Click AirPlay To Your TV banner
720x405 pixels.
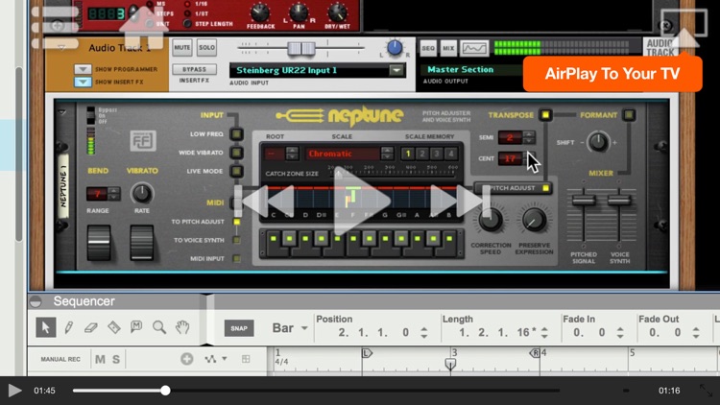[x=612, y=74]
